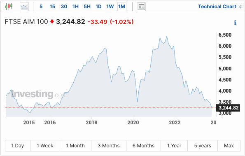Open the info icon for the index
The height and width of the screenshot is (156, 245).
235,23
